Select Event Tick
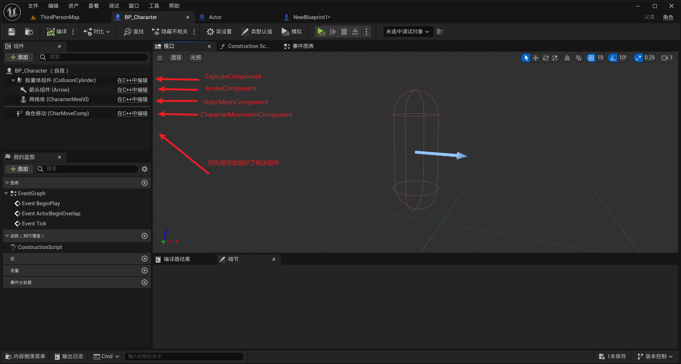 point(34,224)
